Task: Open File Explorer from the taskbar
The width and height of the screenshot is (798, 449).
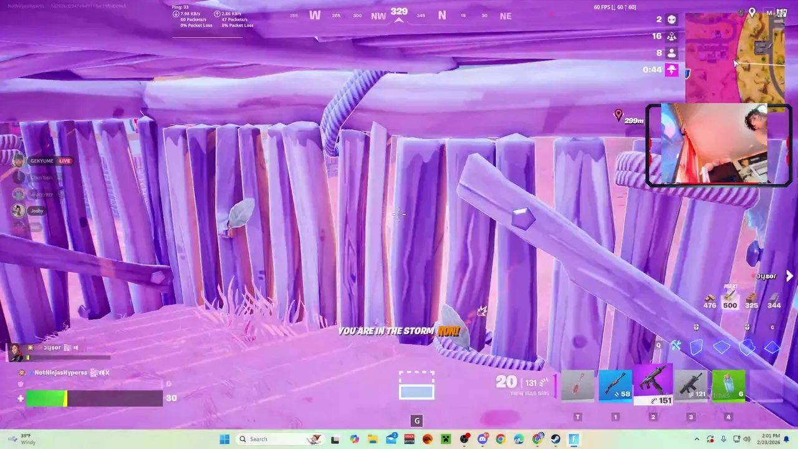Action: pyautogui.click(x=373, y=439)
